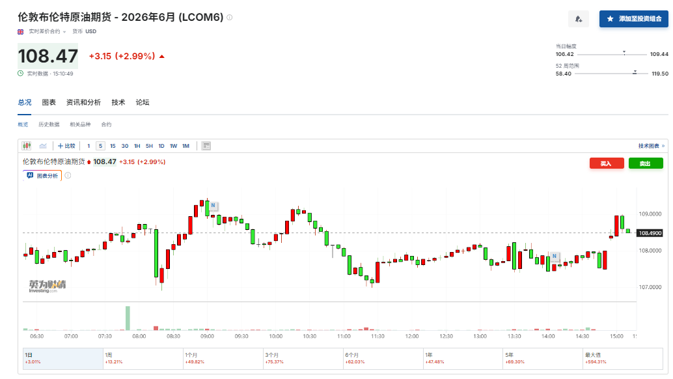The image size is (673, 379).
Task: Select the 1D chart interval
Action: (161, 146)
